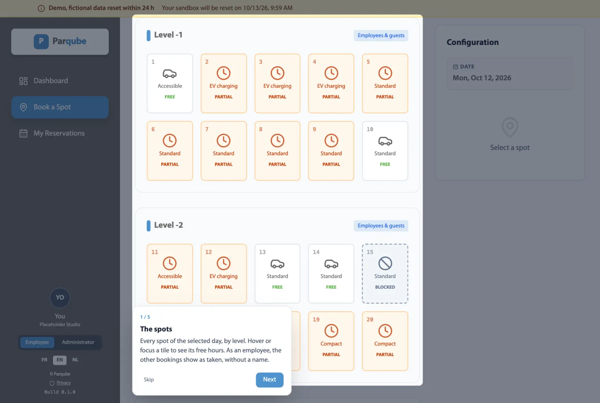Click Next in the tour popup
The width and height of the screenshot is (600, 403).
270,380
